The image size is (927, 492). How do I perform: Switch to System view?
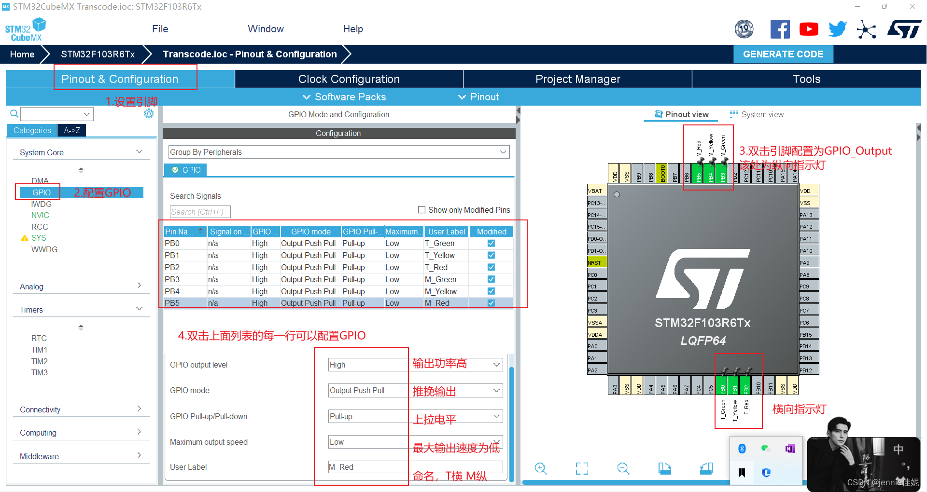pos(757,114)
